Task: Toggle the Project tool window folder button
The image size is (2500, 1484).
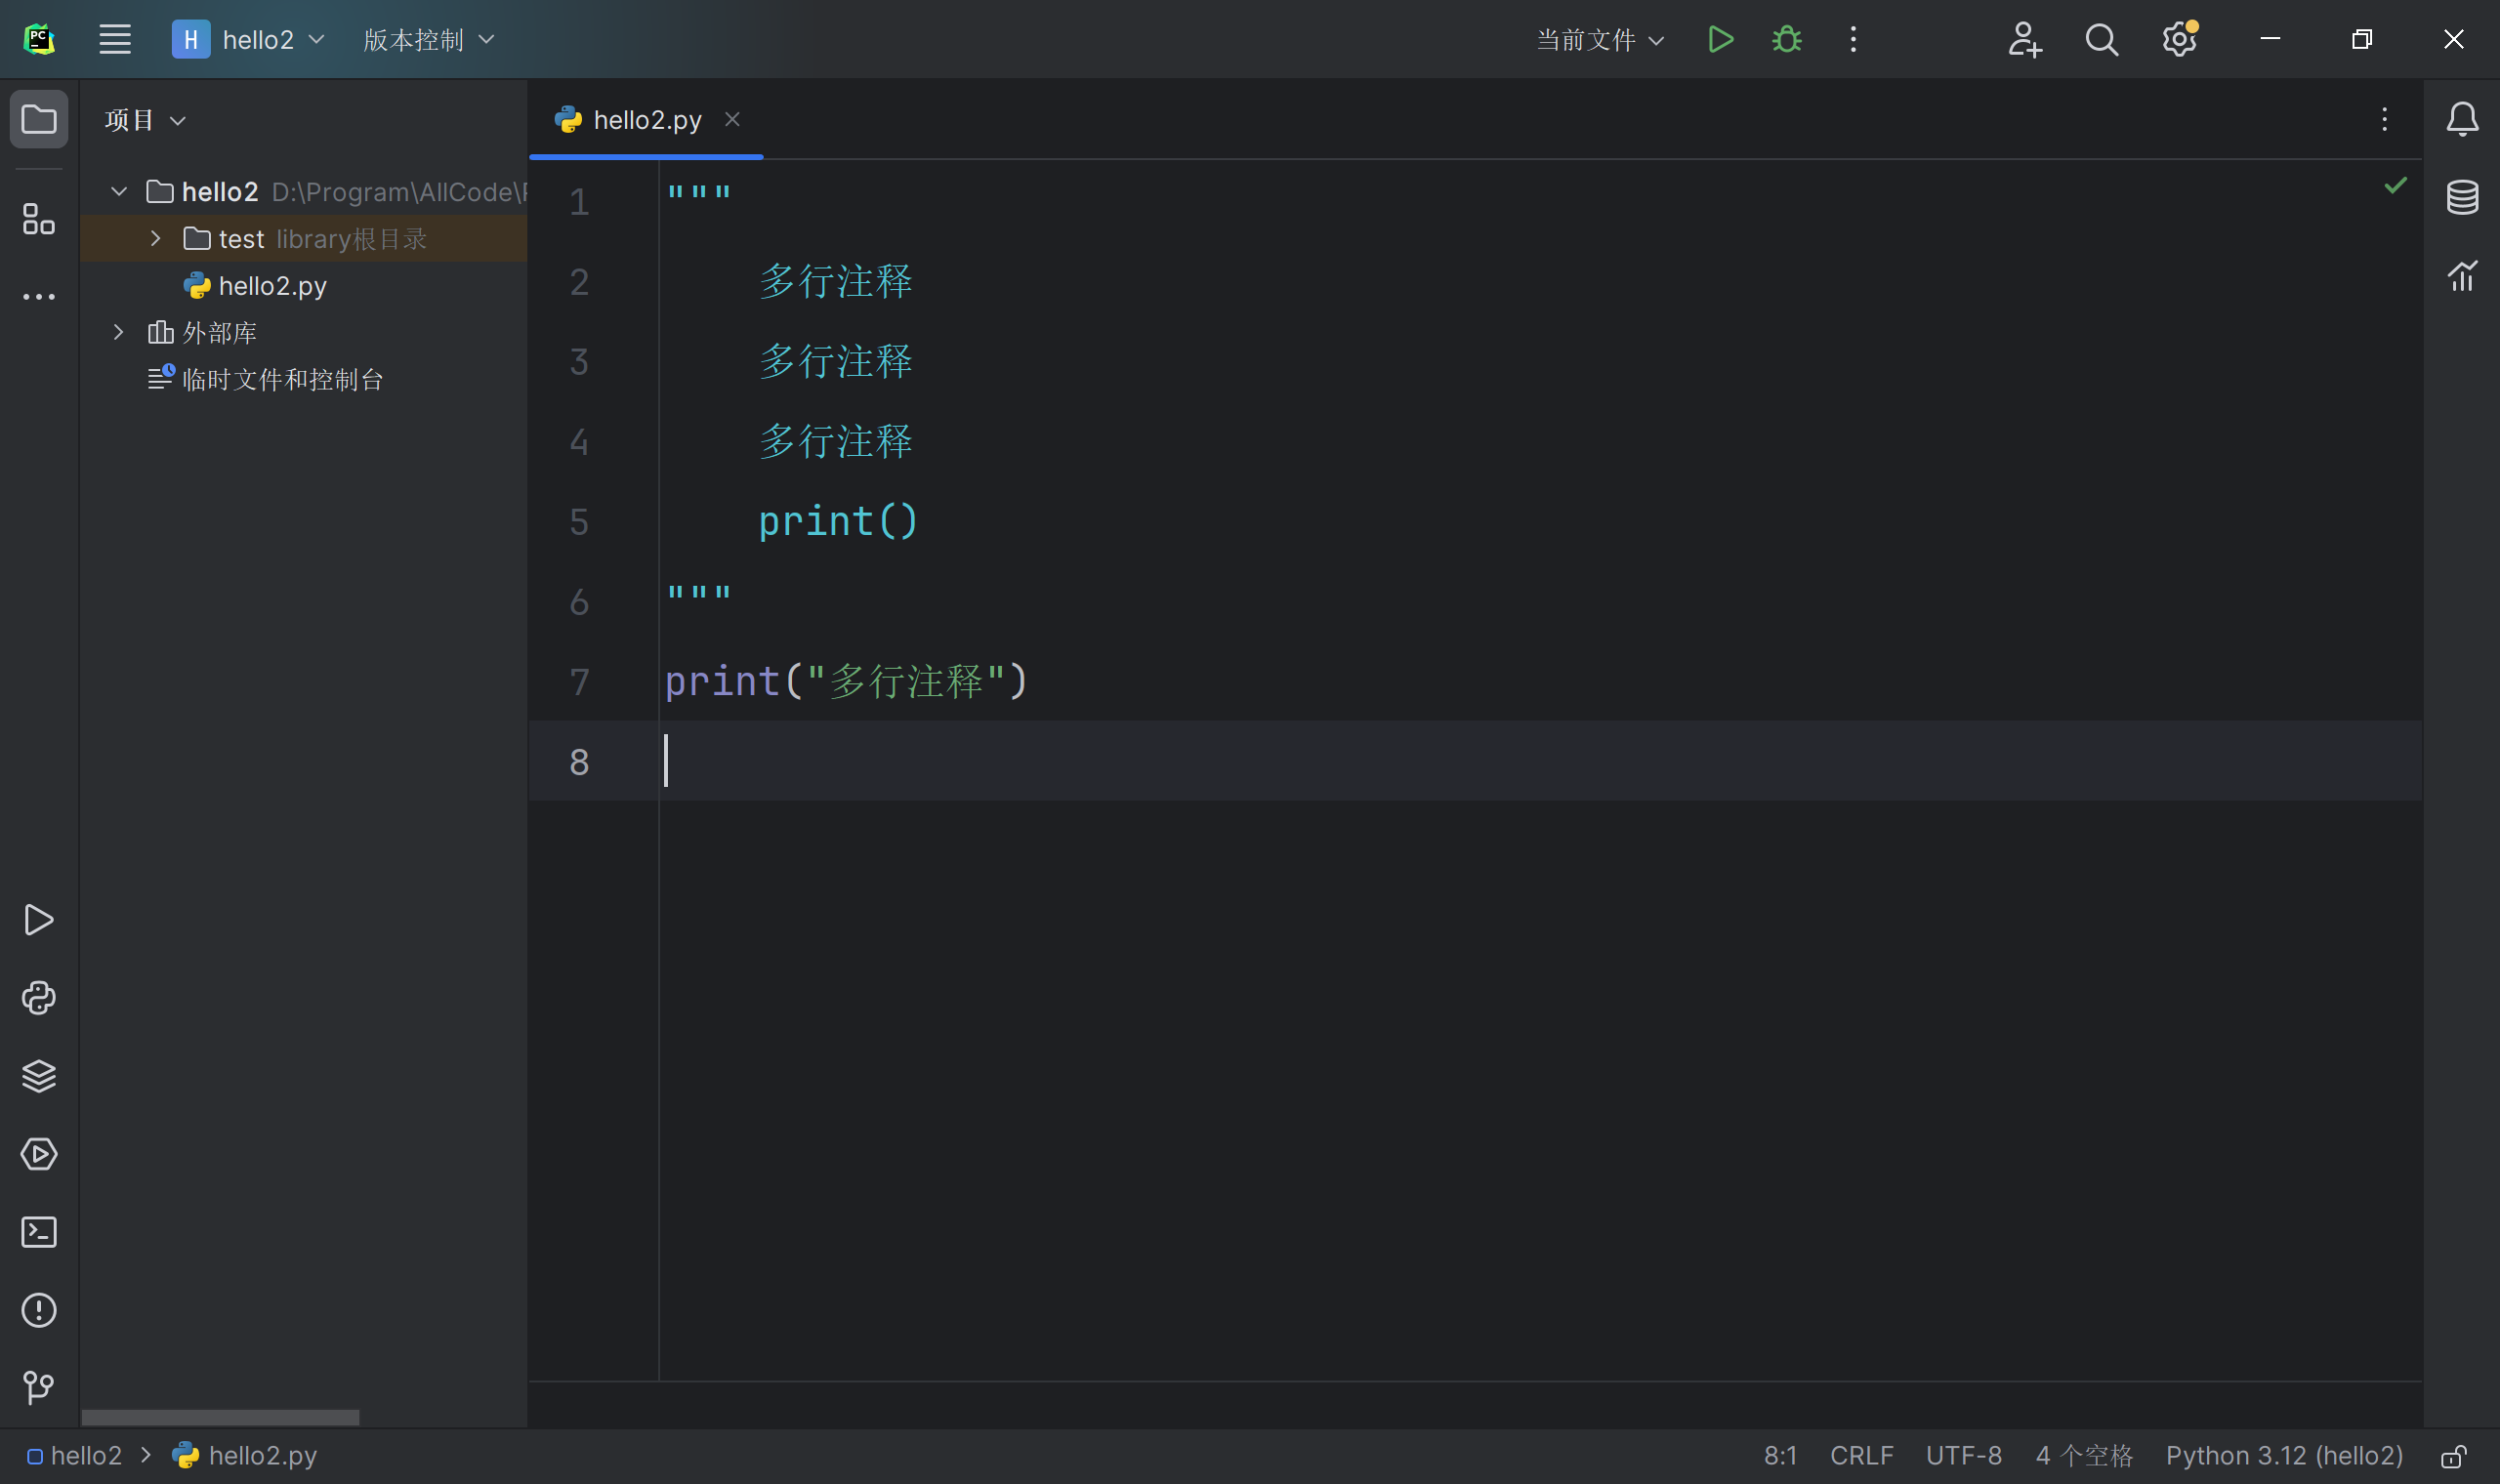Action: tap(39, 120)
